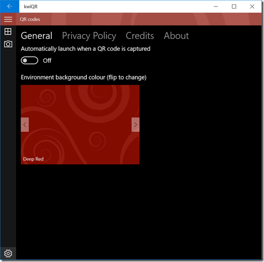
Task: Open the QR codes grid view icon
Action: point(8,31)
